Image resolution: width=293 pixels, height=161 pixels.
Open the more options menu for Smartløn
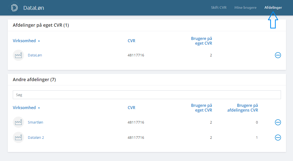(278, 122)
